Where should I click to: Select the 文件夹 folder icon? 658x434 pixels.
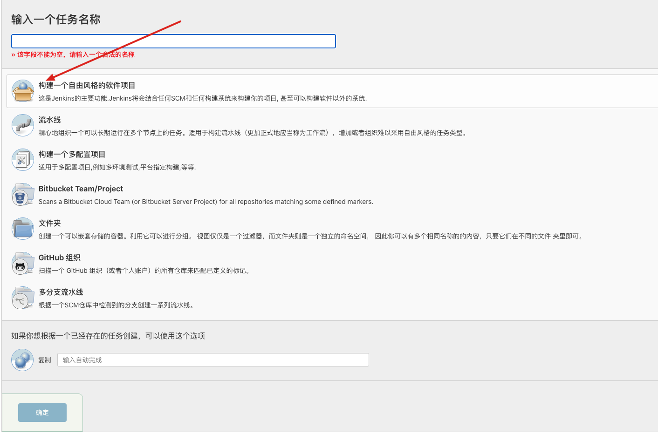pyautogui.click(x=23, y=229)
